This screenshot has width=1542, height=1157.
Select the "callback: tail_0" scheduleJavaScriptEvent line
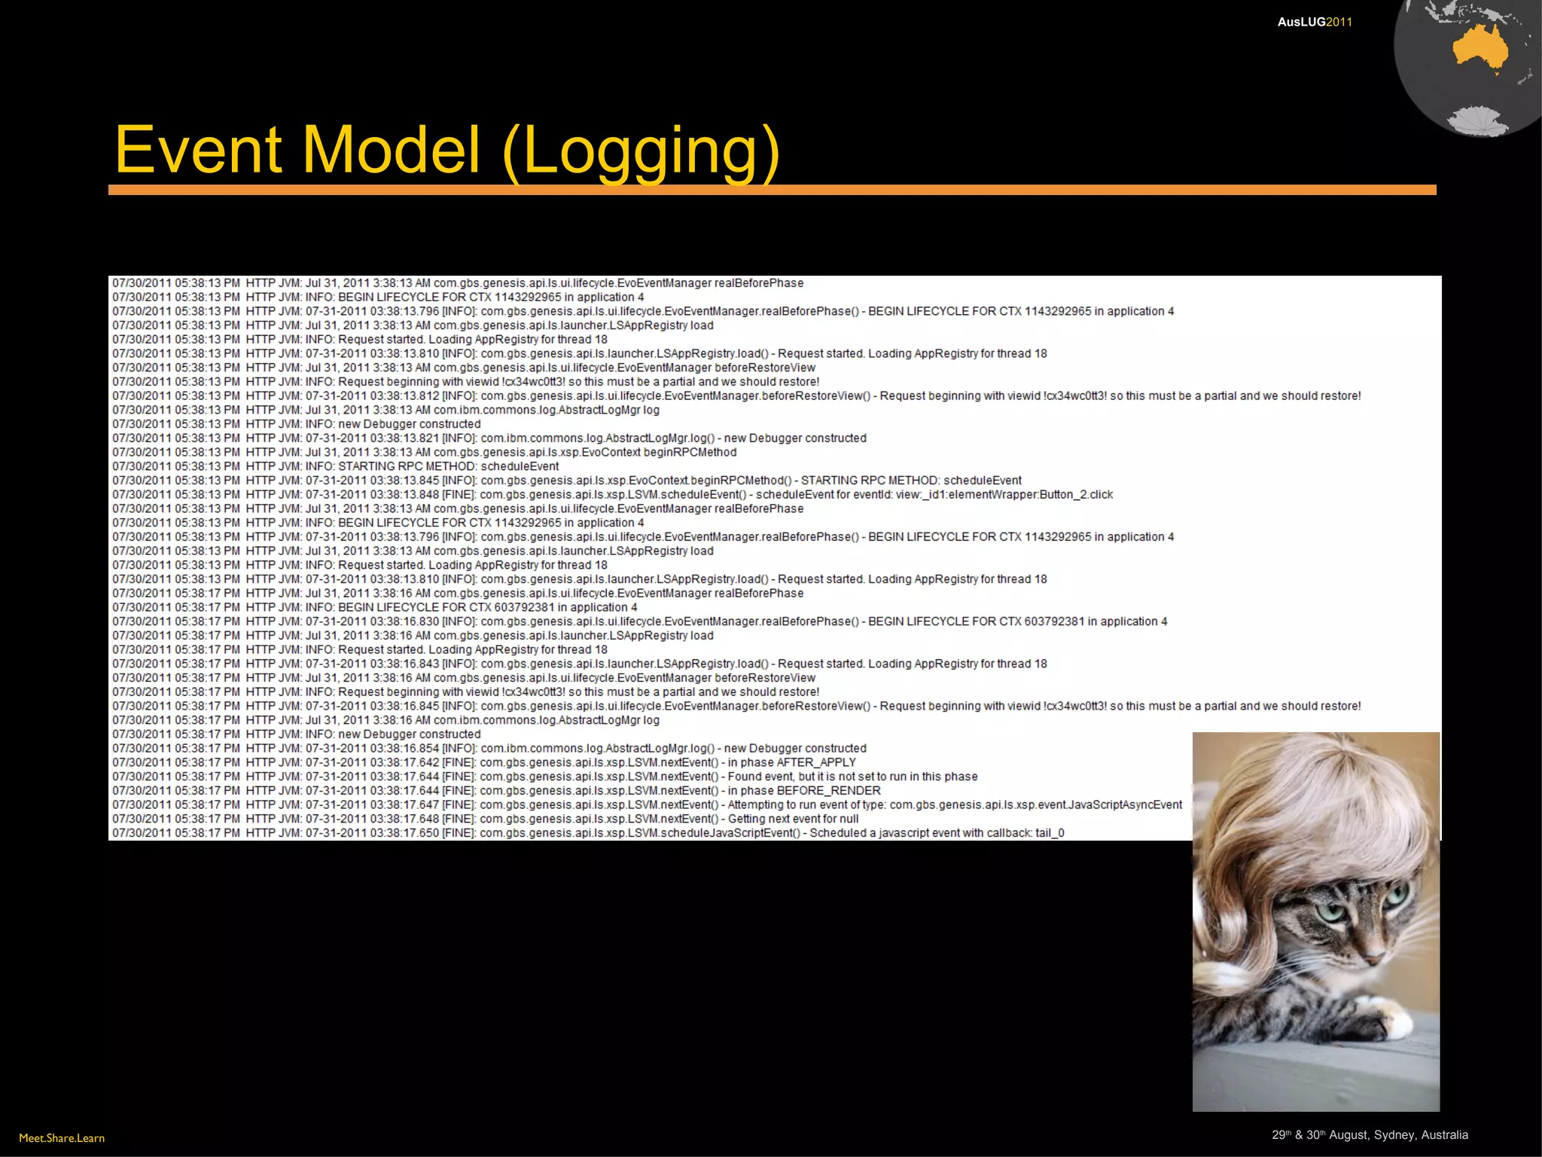[x=588, y=833]
